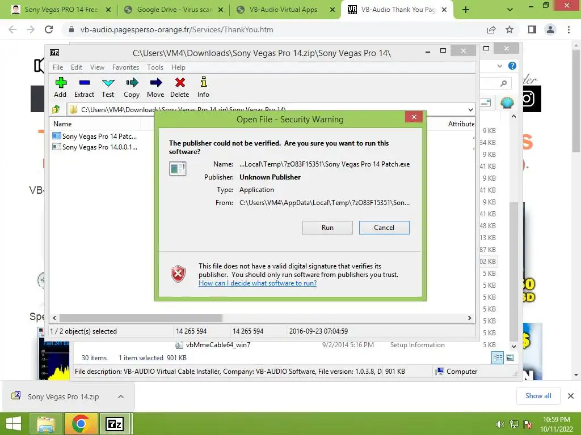Viewport: 581px width, 435px height.
Task: Dismiss the Chrome downloads bar
Action: (x=571, y=396)
